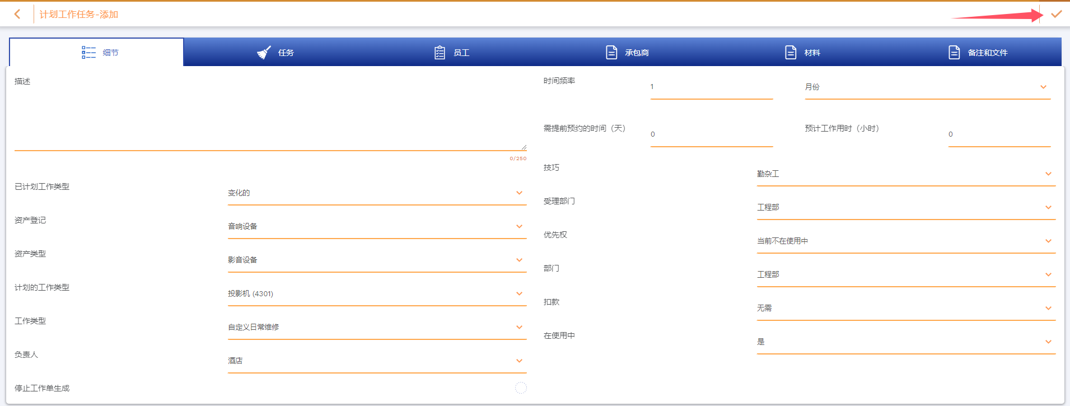Click the 材料 document icon

point(791,53)
